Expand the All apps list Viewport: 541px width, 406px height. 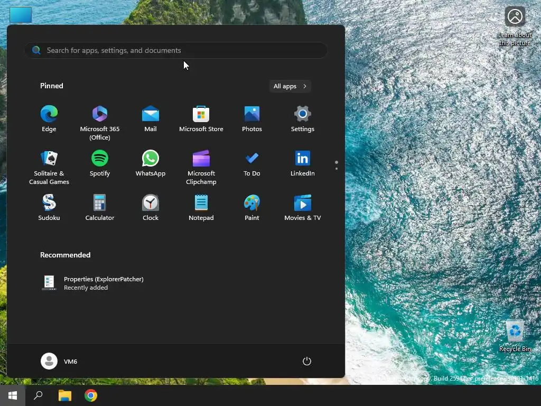pyautogui.click(x=290, y=86)
